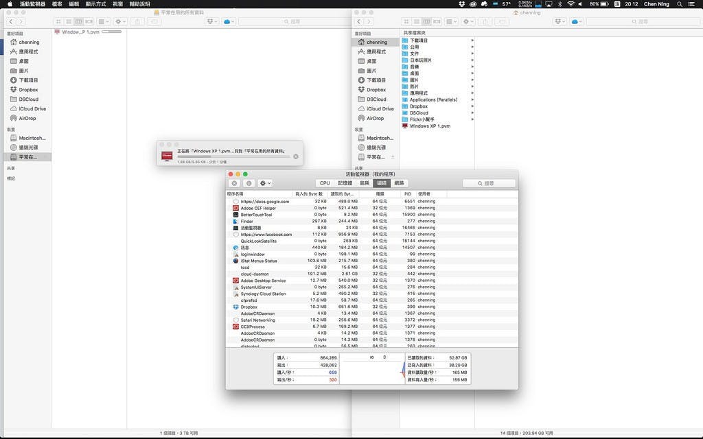The width and height of the screenshot is (703, 439).
Task: Expand the Applications (Parallels) folder arrow
Action: (x=472, y=99)
